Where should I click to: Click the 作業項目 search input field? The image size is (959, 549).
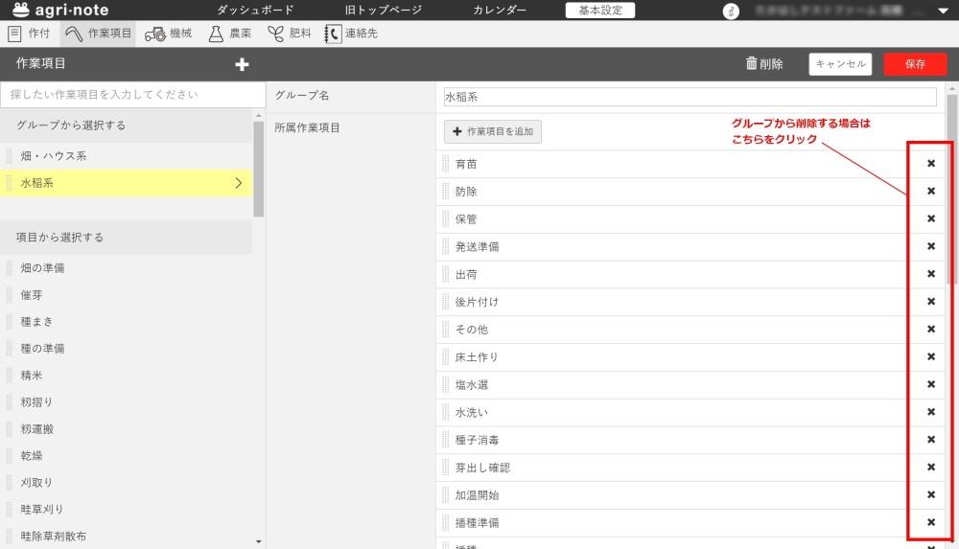tap(132, 95)
